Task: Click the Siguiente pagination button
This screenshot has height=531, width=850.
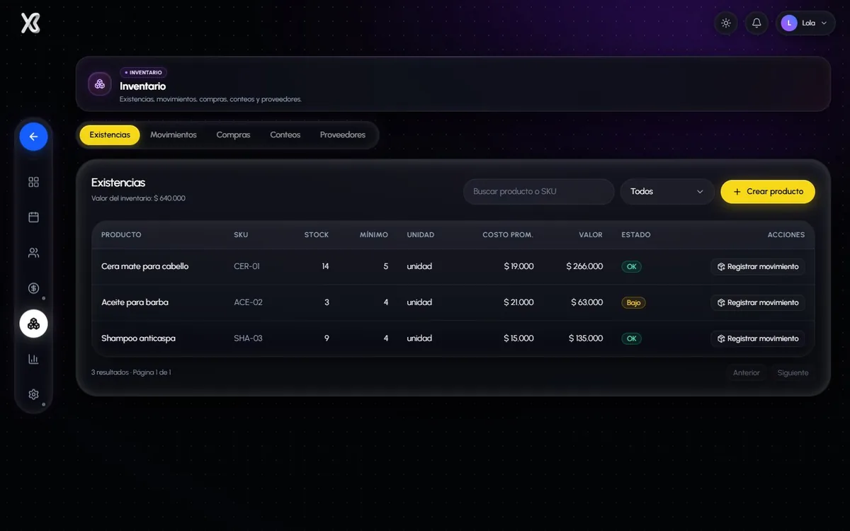Action: pyautogui.click(x=793, y=373)
